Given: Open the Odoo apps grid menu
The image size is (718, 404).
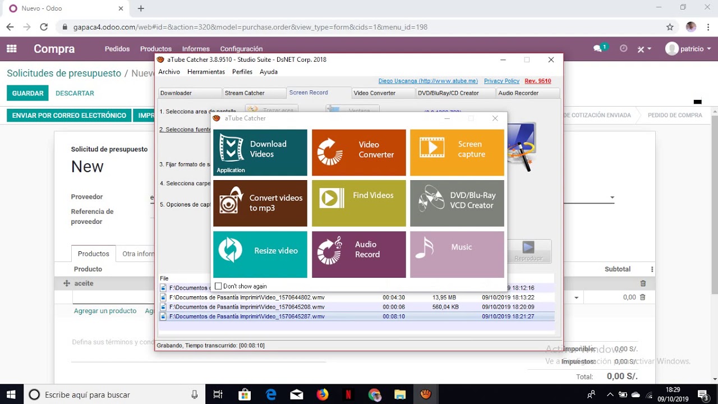Looking at the screenshot, I should (12, 49).
